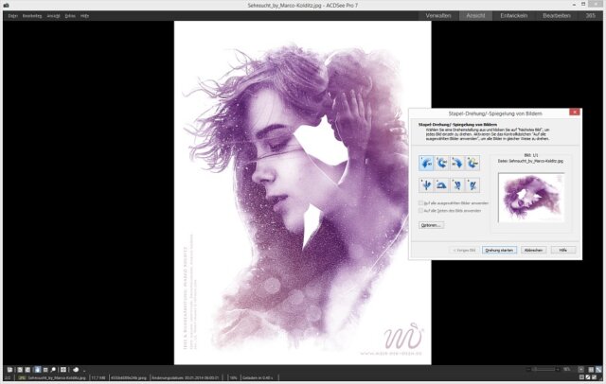Click file name in status bar
Viewport: 606px width, 384px height.
pyautogui.click(x=57, y=377)
